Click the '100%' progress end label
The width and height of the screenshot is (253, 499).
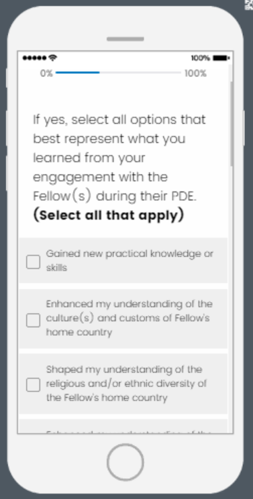point(195,73)
